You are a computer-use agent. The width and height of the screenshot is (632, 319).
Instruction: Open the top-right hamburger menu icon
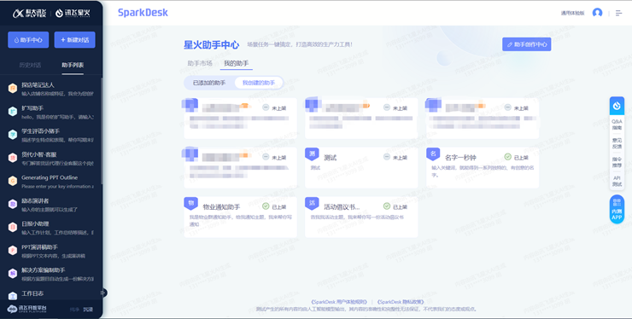(618, 14)
